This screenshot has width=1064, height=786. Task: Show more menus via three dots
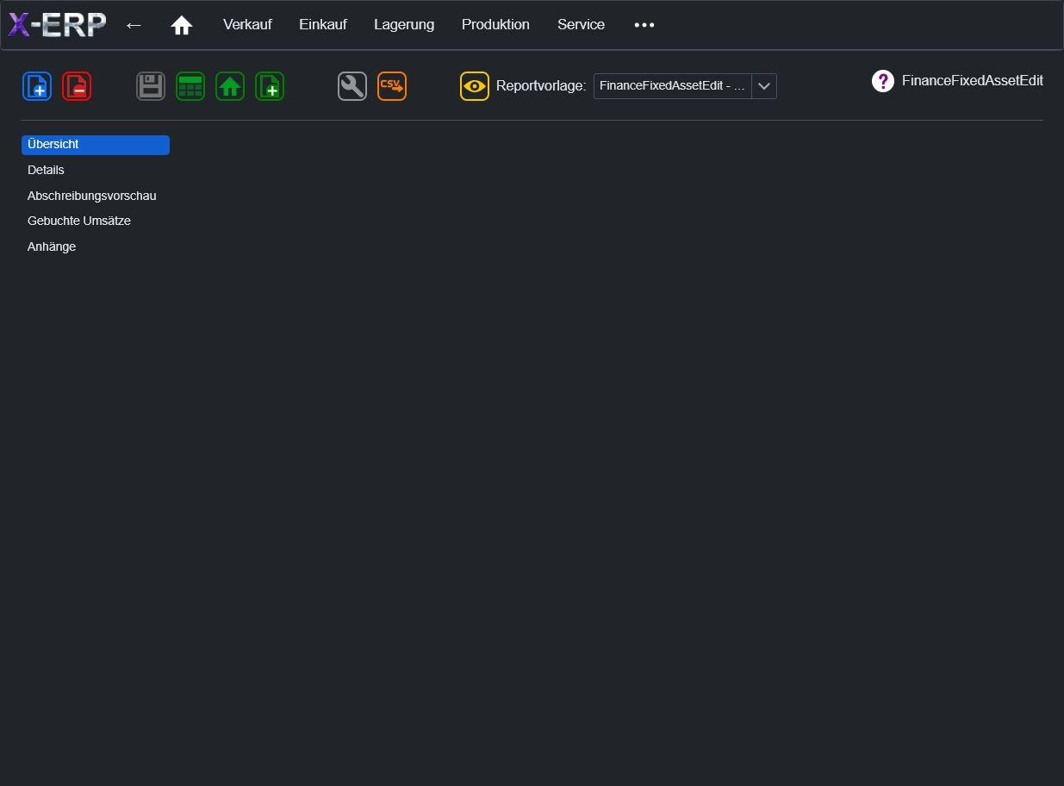644,25
